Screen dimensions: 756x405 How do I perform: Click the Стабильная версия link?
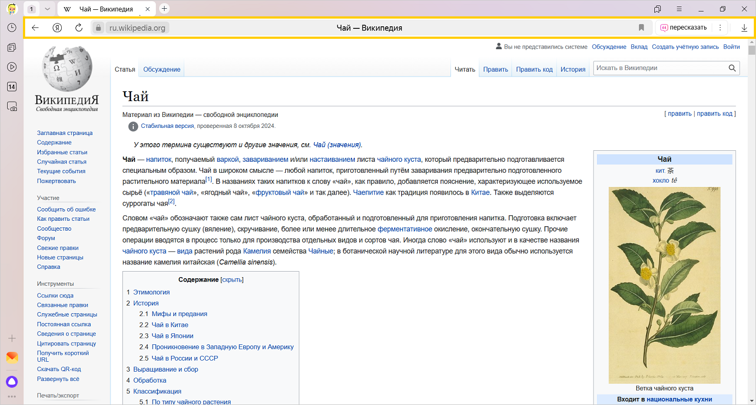(x=167, y=126)
